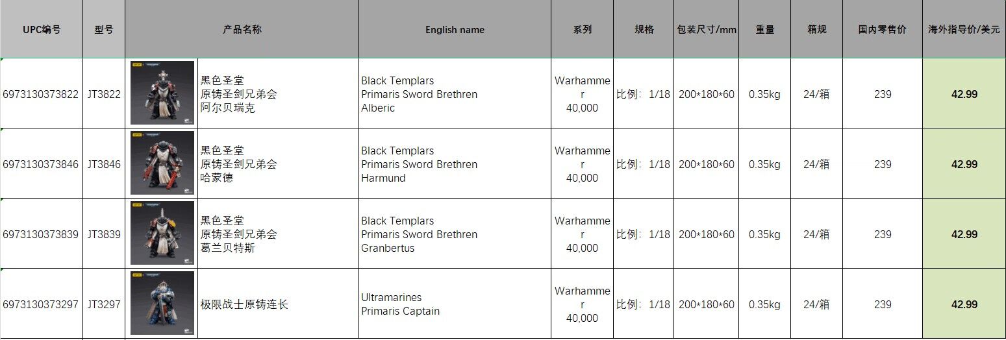This screenshot has height=340, width=1006.
Task: Select the 产品名称 column header
Action: click(x=242, y=29)
